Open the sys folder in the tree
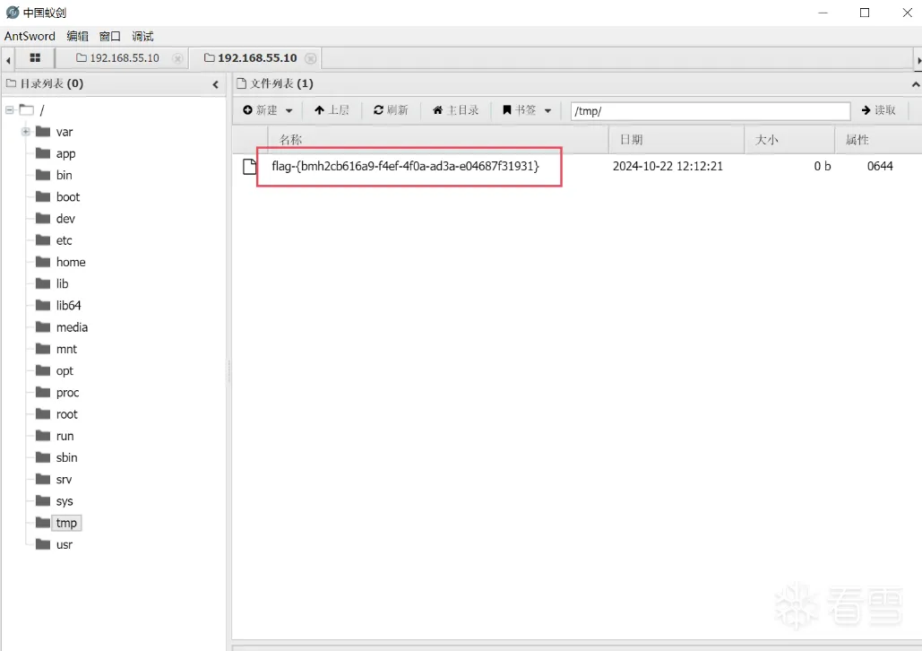The width and height of the screenshot is (922, 651). click(x=65, y=501)
